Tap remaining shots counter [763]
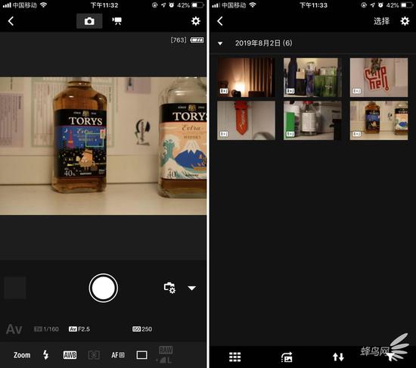 [x=179, y=40]
